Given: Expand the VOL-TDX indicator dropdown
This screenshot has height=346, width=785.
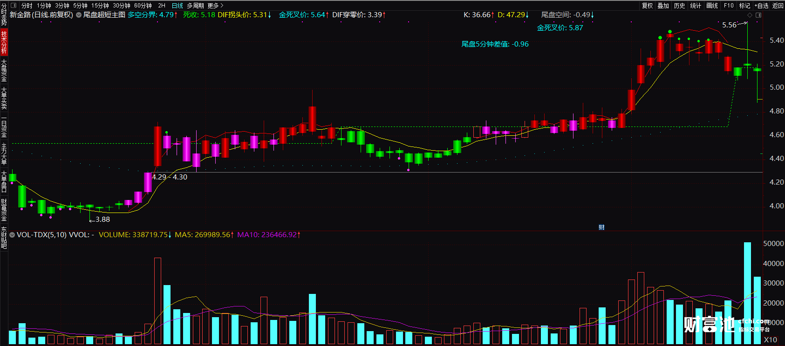Looking at the screenshot, I should tap(12, 235).
